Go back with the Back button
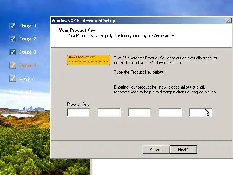Image resolution: width=233 pixels, height=175 pixels. pos(156,149)
